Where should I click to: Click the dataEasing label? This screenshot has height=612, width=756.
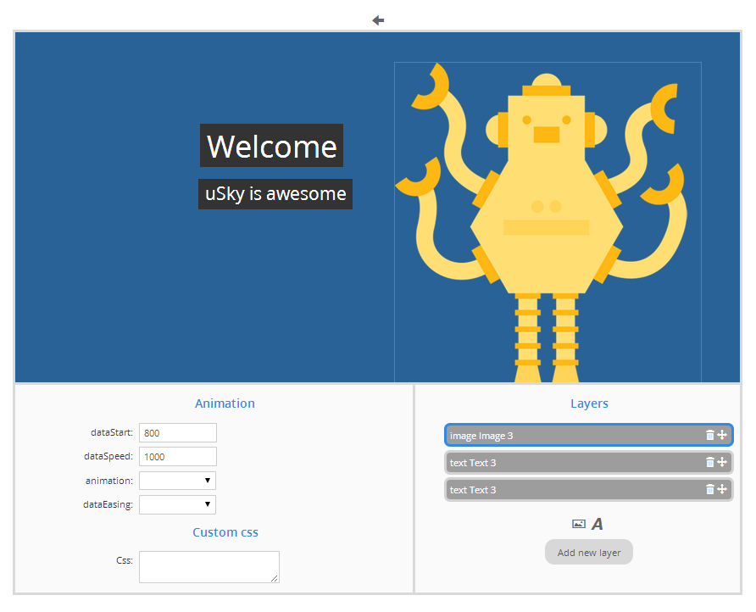[108, 504]
